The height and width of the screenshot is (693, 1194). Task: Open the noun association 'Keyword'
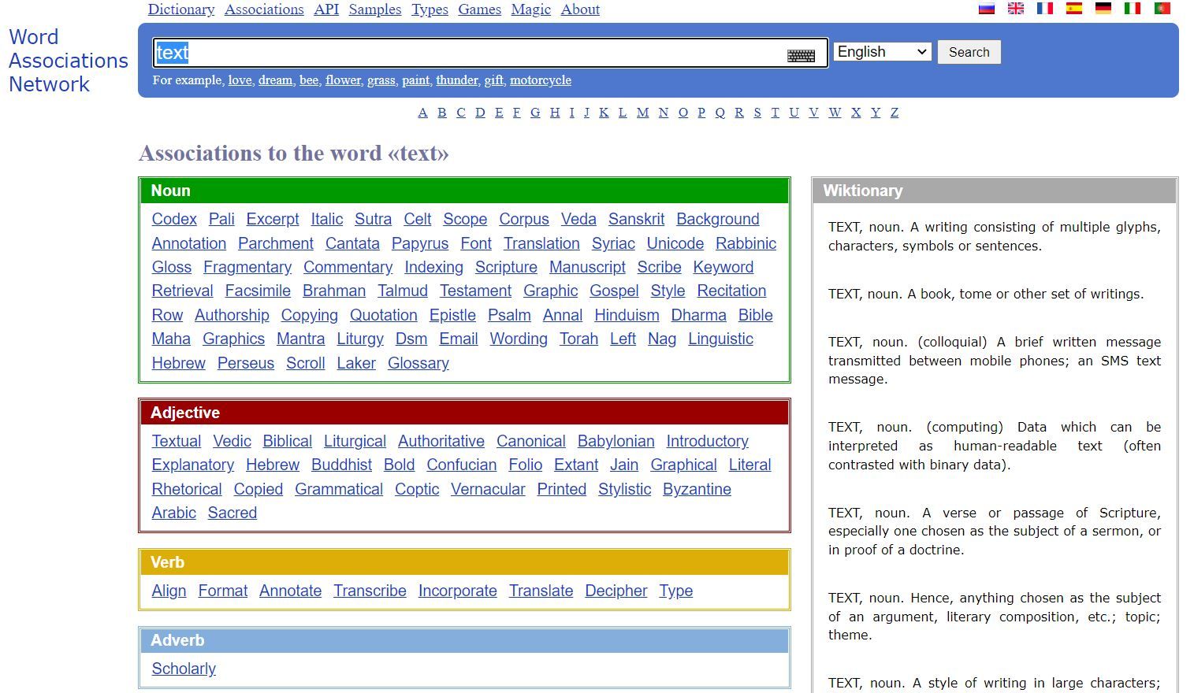(723, 267)
